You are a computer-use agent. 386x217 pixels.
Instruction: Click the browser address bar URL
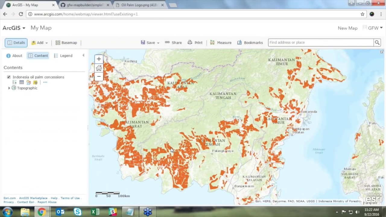click(86, 14)
